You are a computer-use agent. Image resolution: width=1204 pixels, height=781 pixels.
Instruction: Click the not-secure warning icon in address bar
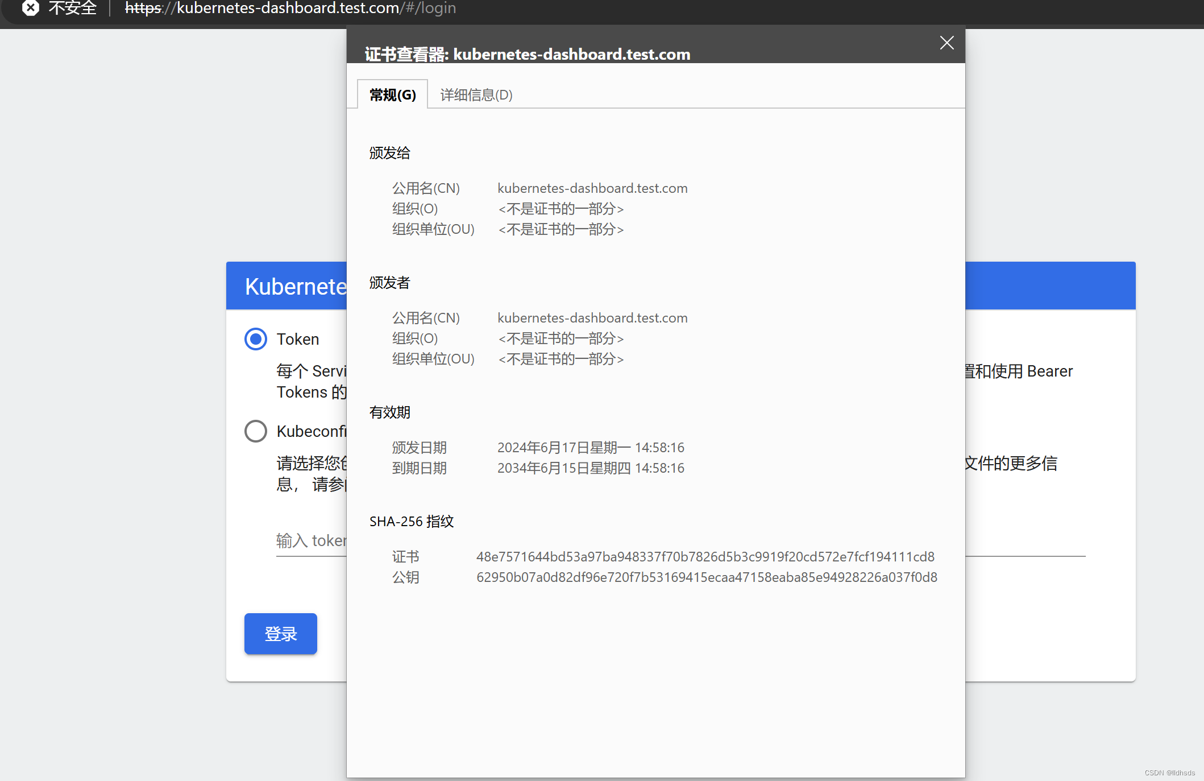point(31,8)
